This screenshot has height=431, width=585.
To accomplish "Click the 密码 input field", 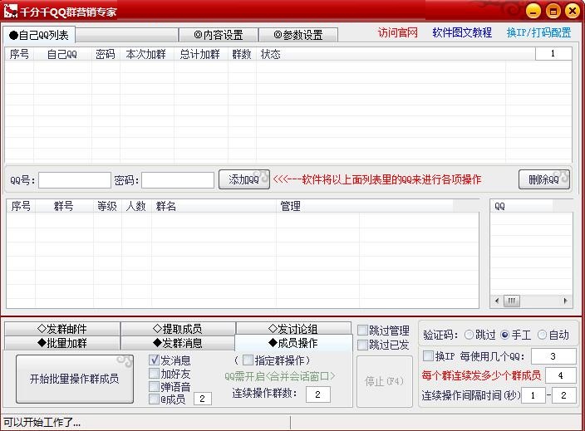I will click(178, 180).
